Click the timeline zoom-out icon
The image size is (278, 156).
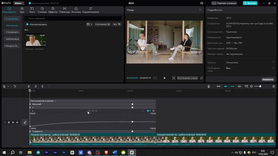click(252, 86)
